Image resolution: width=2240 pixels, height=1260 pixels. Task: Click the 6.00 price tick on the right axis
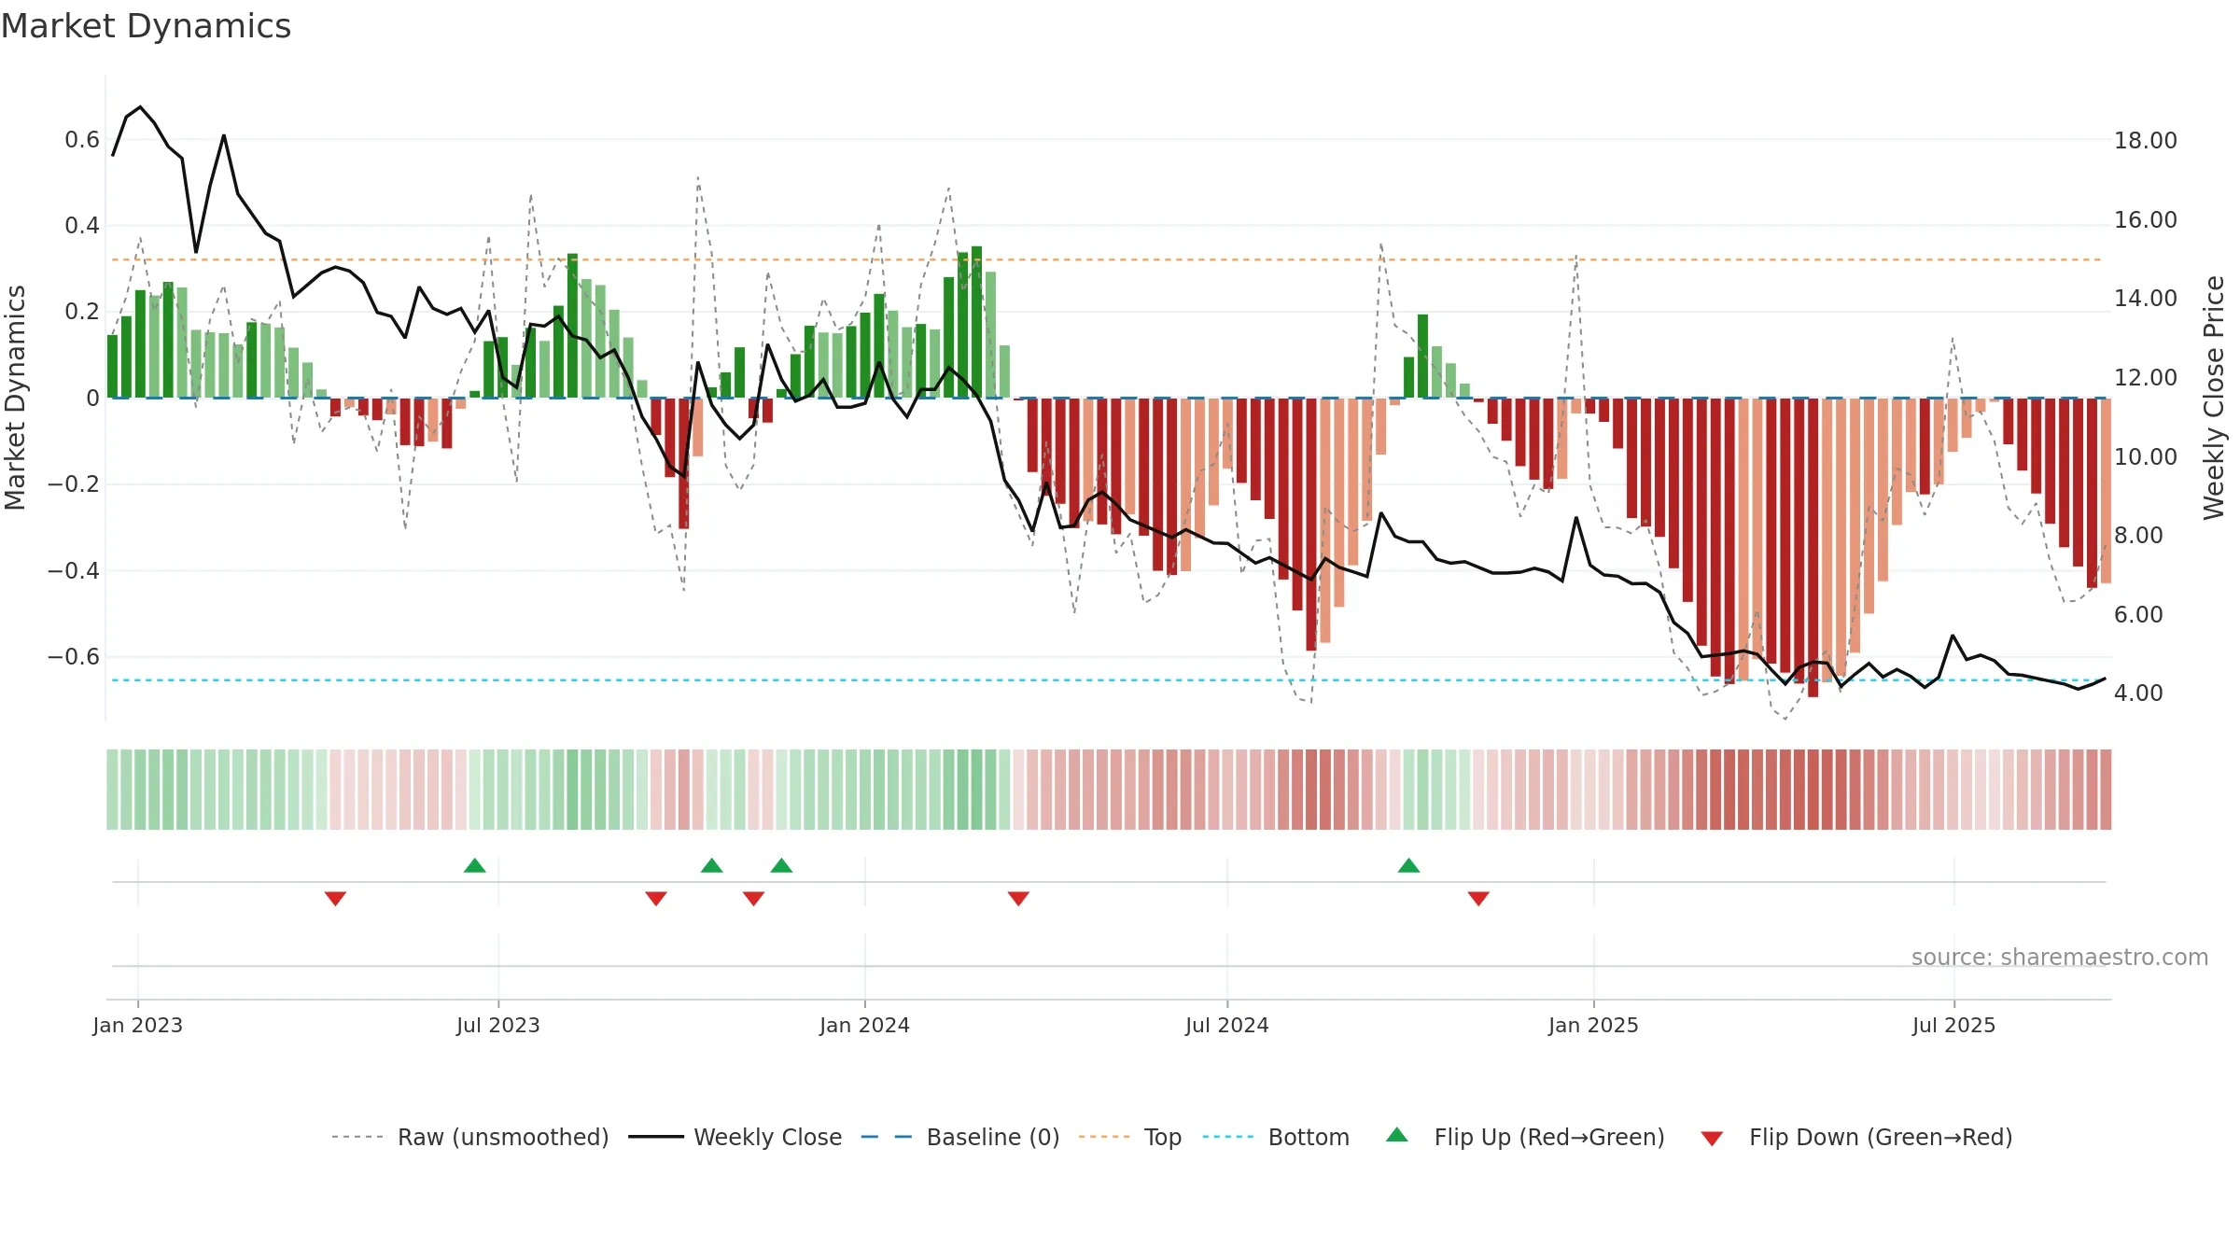click(2138, 615)
